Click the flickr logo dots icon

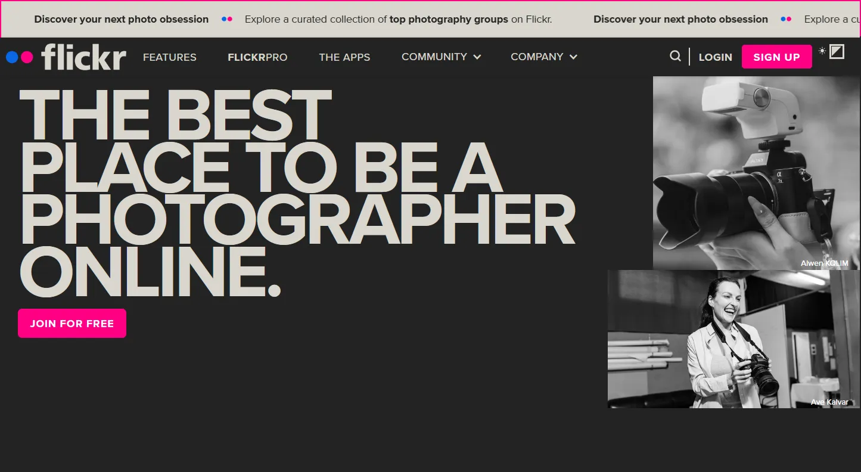point(18,57)
